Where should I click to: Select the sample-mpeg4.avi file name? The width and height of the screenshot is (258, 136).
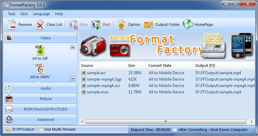coord(103,86)
